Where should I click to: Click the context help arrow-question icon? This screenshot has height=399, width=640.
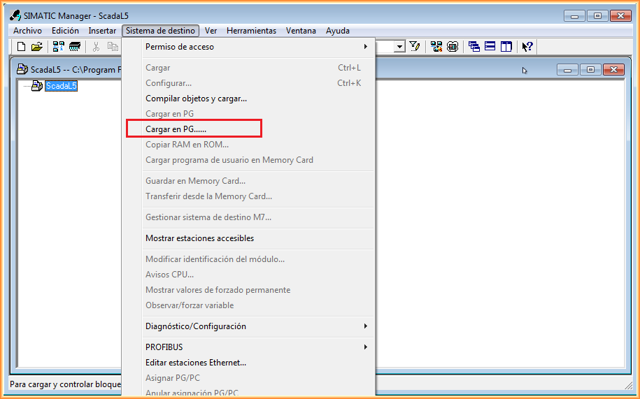point(527,47)
